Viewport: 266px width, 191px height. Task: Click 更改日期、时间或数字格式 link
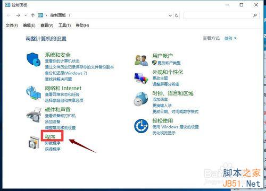coord(176,112)
